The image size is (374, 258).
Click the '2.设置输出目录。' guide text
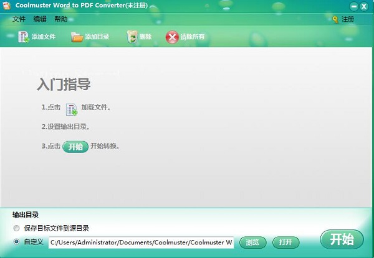(x=65, y=127)
